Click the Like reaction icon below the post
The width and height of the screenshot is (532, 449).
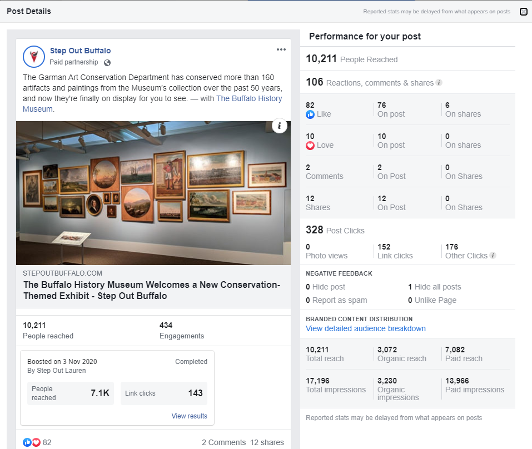27,442
